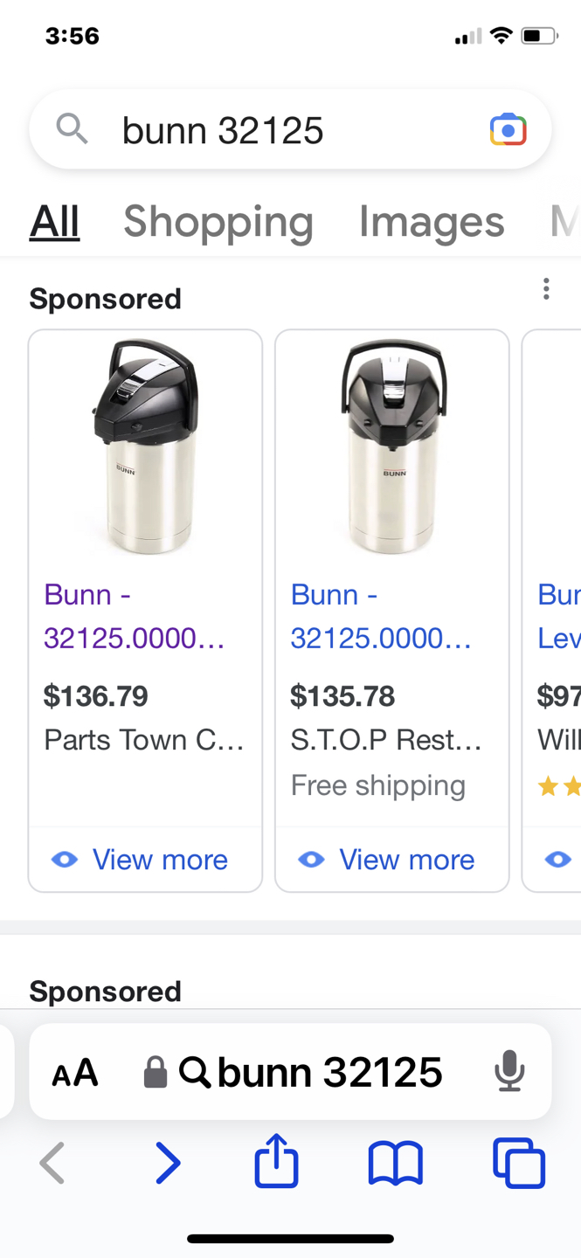Open the Safari tabs overview icon

(518, 1163)
